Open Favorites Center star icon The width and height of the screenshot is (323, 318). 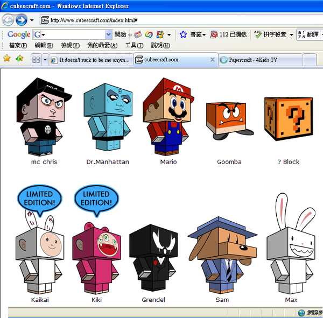[x=7, y=58]
